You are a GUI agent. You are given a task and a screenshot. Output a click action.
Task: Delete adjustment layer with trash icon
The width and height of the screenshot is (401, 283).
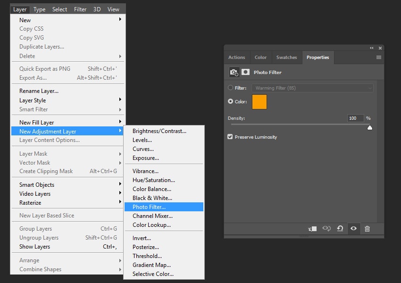[367, 228]
